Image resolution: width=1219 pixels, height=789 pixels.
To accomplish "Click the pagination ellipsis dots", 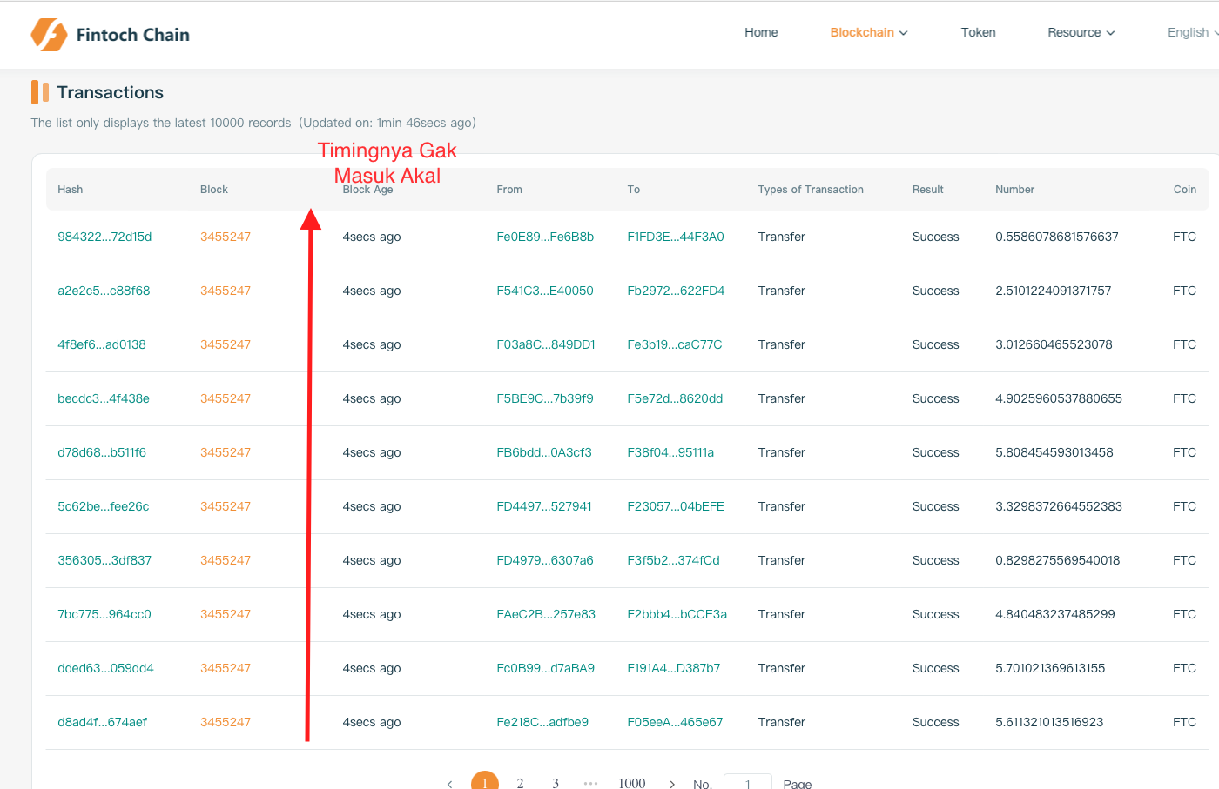I will coord(590,784).
